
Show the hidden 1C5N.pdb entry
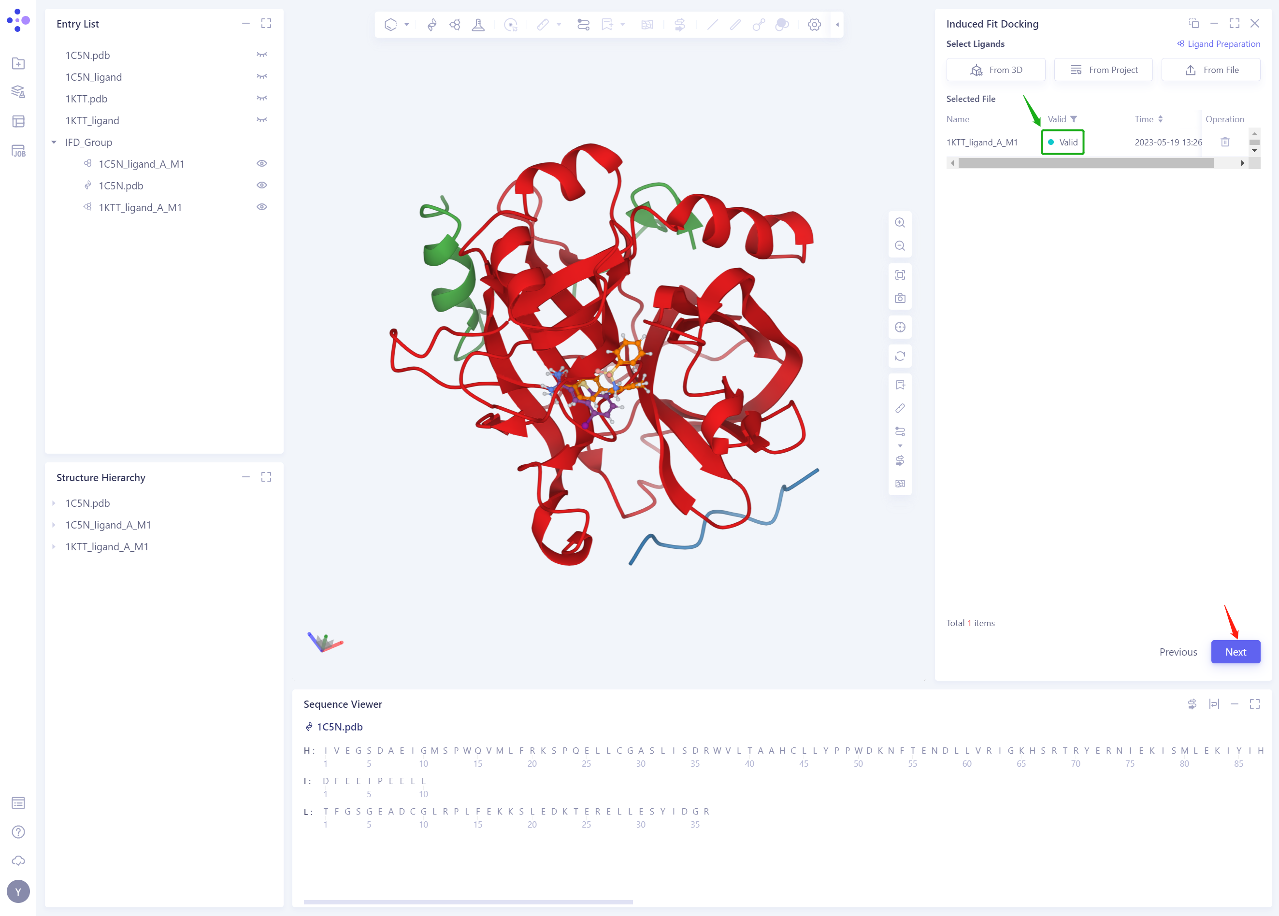[x=262, y=55]
